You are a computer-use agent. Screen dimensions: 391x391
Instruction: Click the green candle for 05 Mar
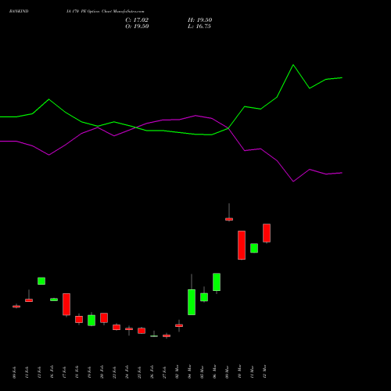tap(204, 297)
